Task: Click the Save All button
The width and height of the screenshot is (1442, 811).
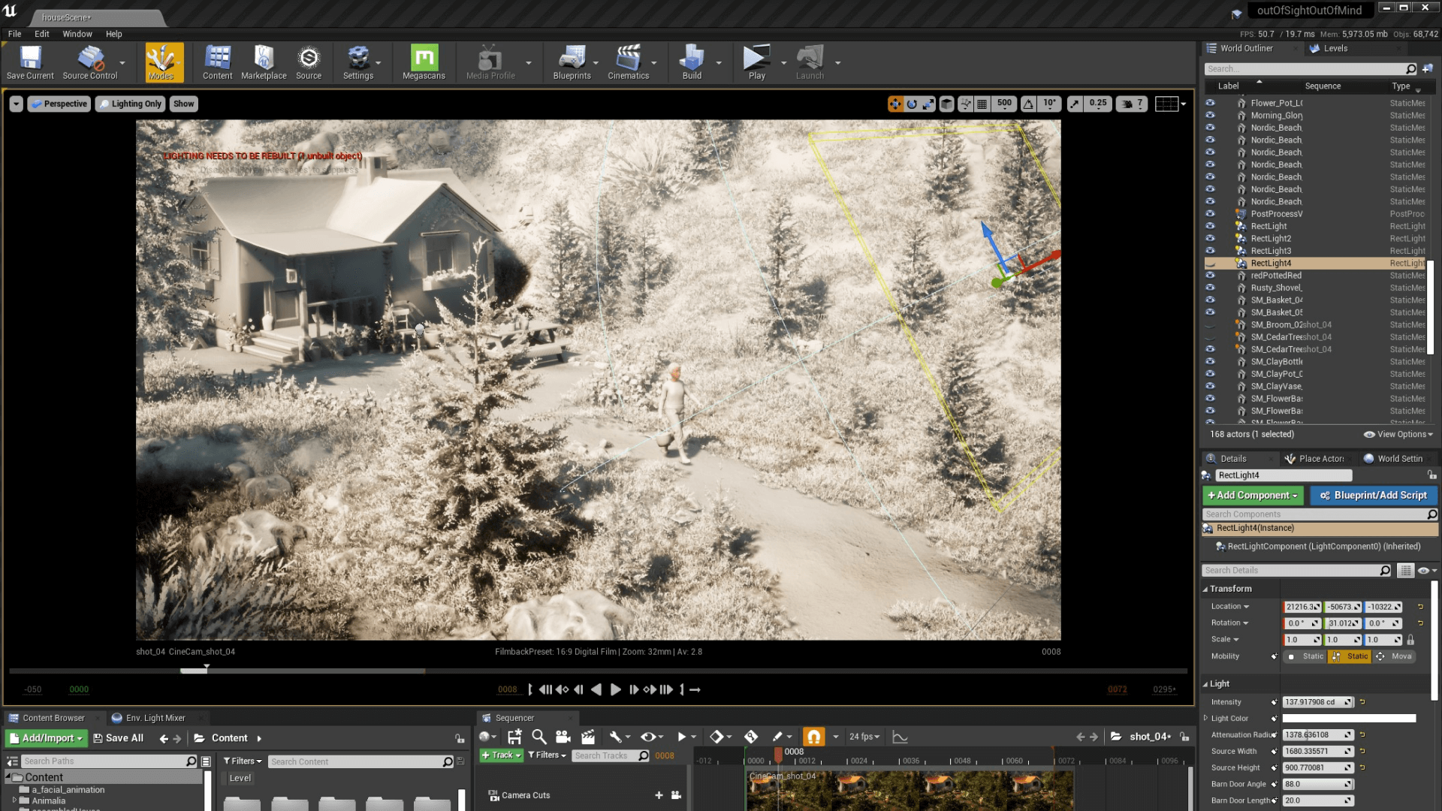Action: [118, 738]
